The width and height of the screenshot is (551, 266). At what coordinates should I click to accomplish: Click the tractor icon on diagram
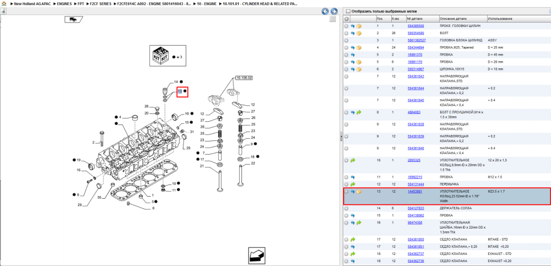click(73, 20)
